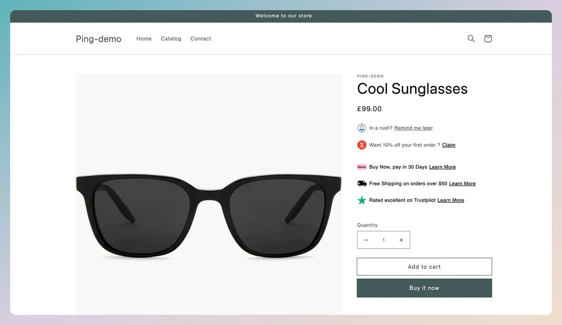Decrease quantity with the minus button
The width and height of the screenshot is (562, 325).
point(366,240)
